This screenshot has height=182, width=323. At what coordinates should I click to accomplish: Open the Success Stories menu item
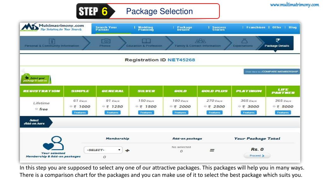(219, 28)
